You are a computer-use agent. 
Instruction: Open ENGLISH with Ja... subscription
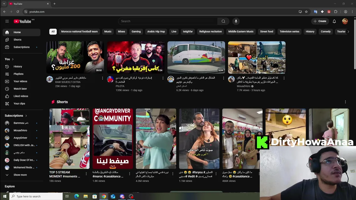click(21, 145)
